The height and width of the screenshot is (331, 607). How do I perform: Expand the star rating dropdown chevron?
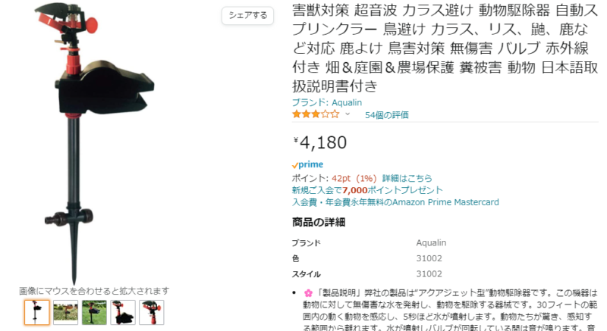point(348,114)
